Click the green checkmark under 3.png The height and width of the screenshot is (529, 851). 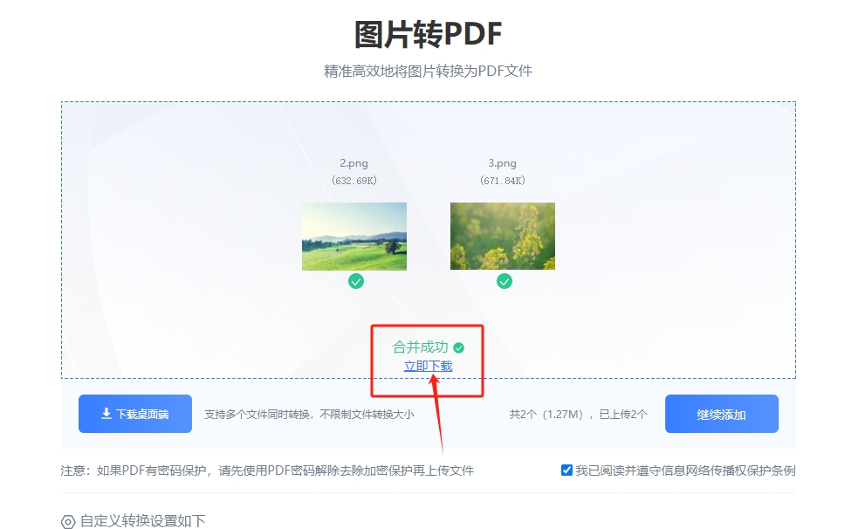[504, 281]
